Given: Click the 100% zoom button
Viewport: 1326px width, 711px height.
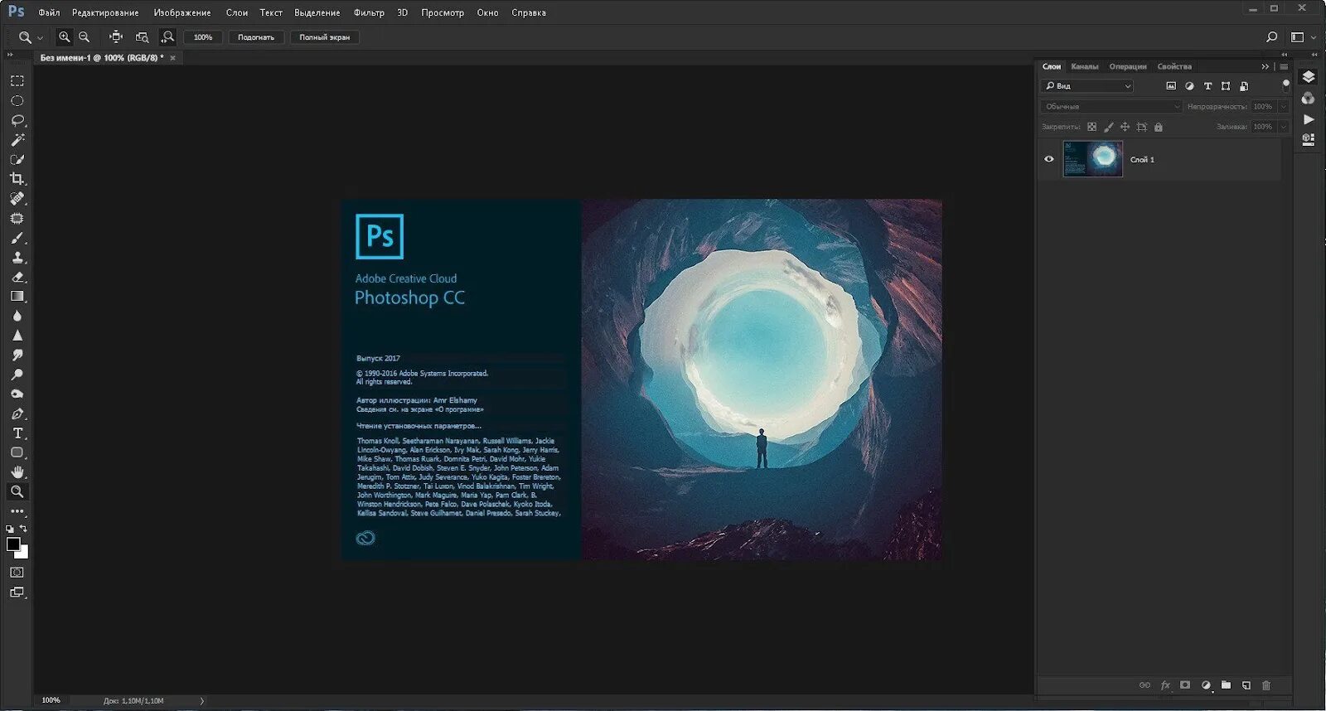Looking at the screenshot, I should pos(203,37).
